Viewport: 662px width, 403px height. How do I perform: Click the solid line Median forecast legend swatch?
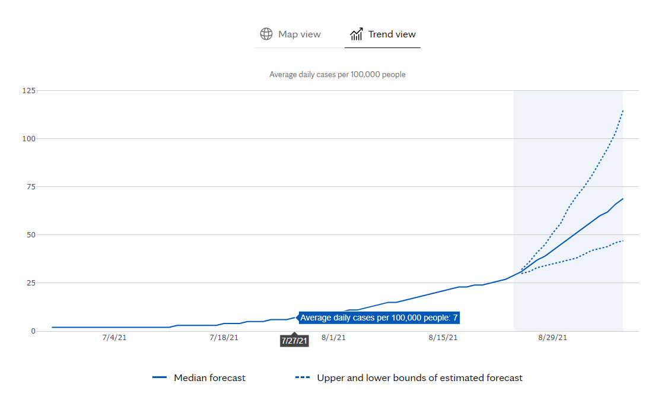click(x=160, y=377)
